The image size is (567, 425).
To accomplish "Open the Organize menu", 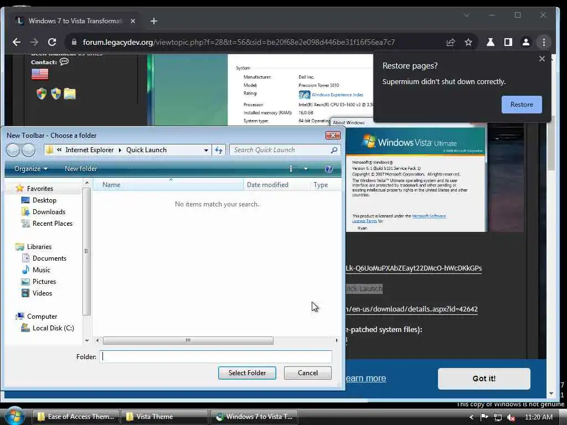I will 31,169.
